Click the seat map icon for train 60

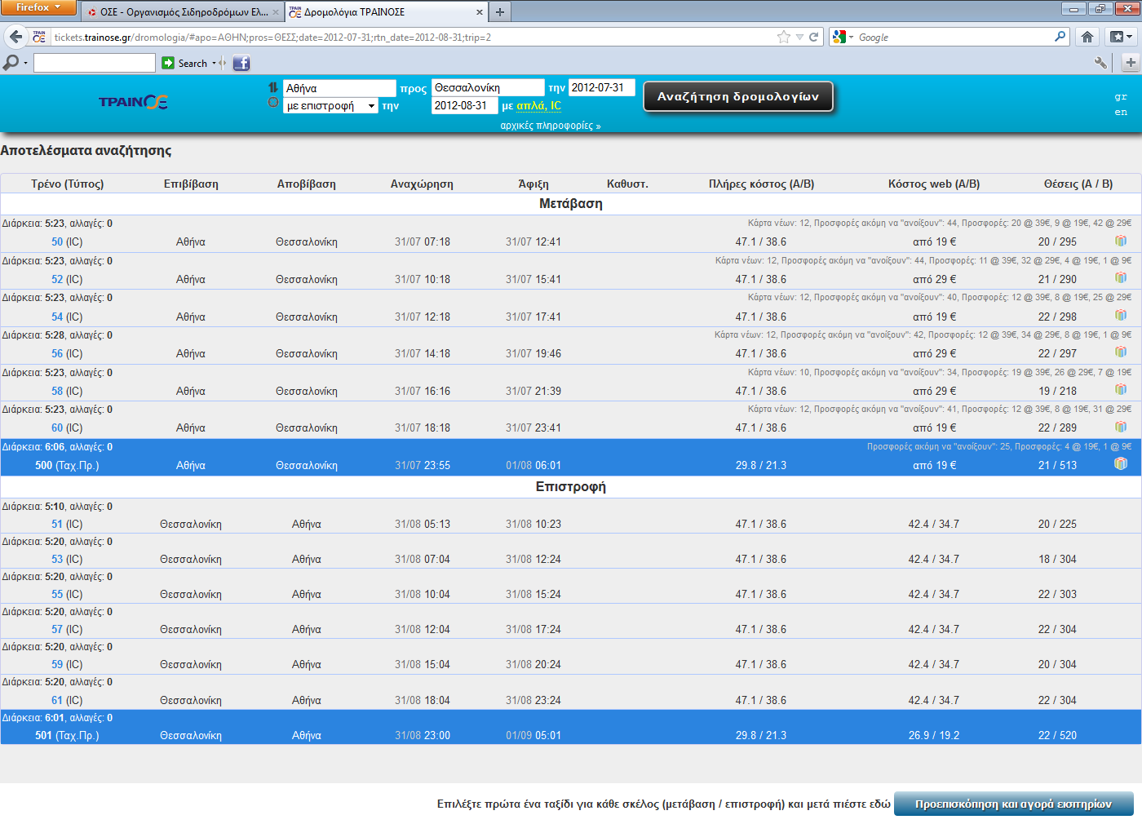coord(1121,426)
